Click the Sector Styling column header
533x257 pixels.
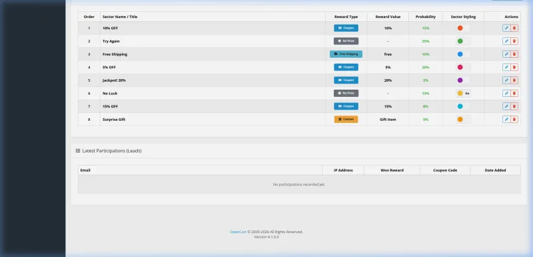coord(463,17)
